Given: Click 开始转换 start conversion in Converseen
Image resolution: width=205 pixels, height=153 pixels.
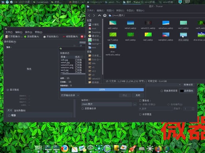Looking at the screenshot, I should click(51, 36).
